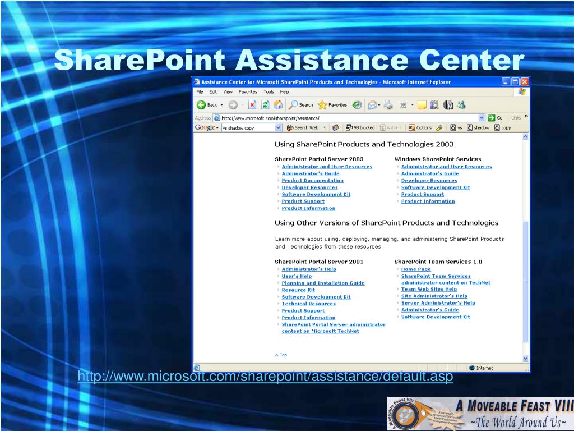
Task: Click the yellow note Discuss icon
Action: pos(422,105)
